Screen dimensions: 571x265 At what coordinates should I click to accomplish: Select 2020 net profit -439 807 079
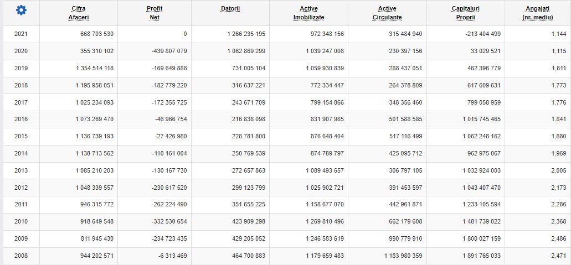tap(169, 51)
